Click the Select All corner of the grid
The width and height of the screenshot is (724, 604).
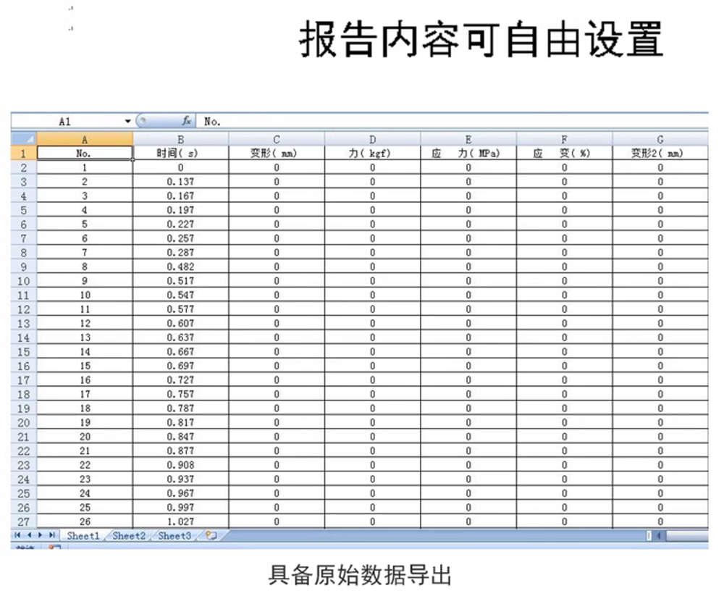24,138
